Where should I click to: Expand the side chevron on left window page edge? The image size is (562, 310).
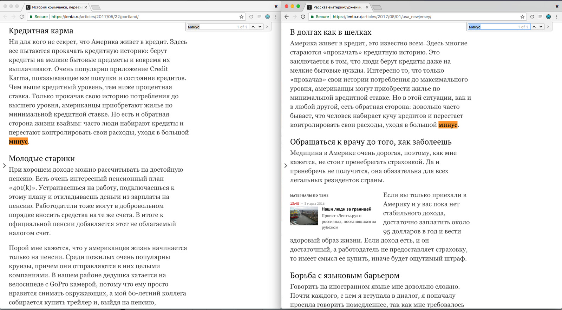(4, 165)
